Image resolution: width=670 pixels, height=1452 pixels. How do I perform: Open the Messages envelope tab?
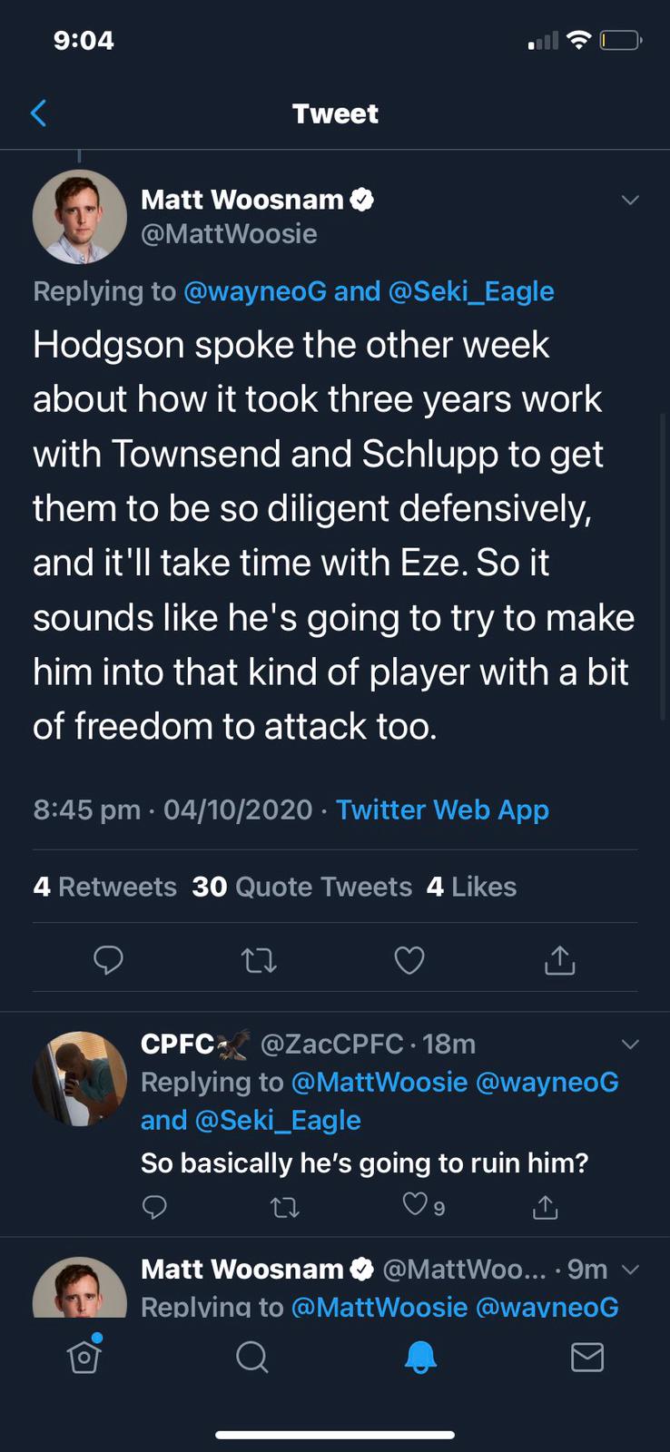(586, 1357)
